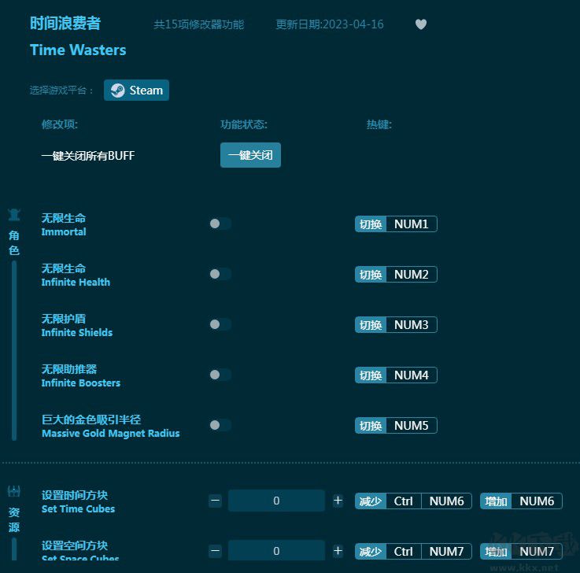Screen dimensions: 580x573
Task: Click the Set Space Cubes value field
Action: coord(276,550)
